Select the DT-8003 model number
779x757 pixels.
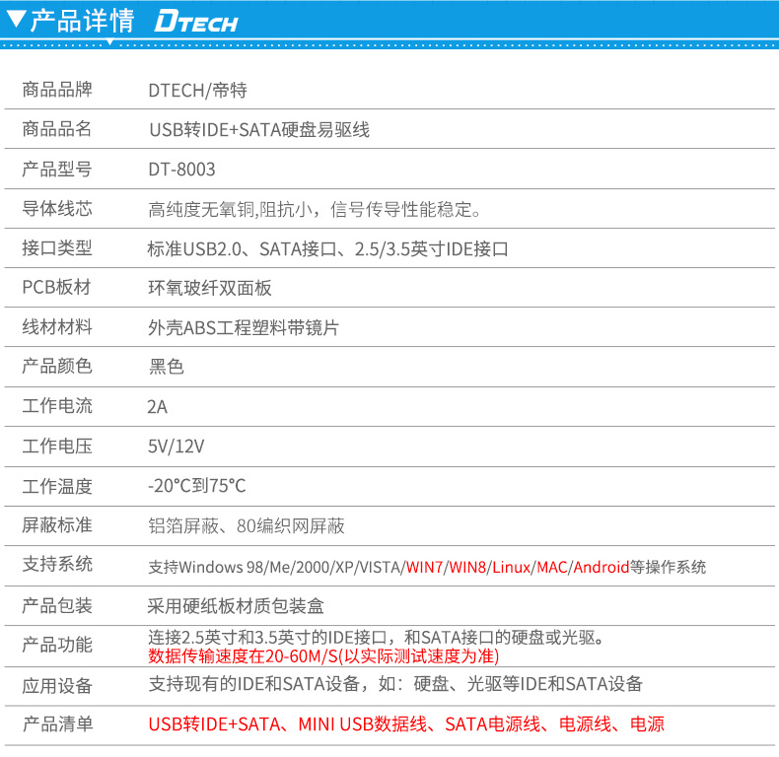click(x=181, y=170)
